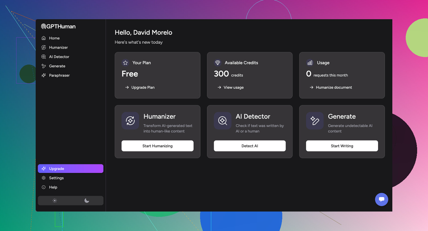Viewport: 428px width, 231px height.
Task: Switch to light mode with the sun toggle
Action: tap(55, 200)
